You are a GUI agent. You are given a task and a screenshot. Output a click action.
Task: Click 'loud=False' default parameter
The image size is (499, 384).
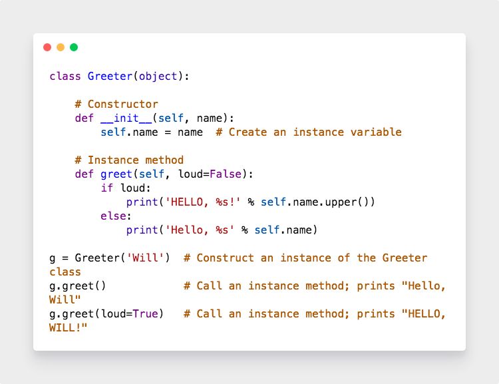(x=210, y=174)
